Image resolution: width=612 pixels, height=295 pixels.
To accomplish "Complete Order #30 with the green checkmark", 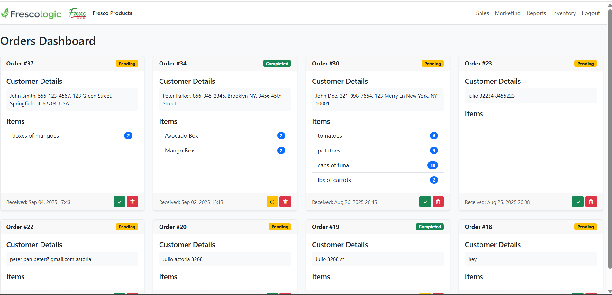I will 425,202.
